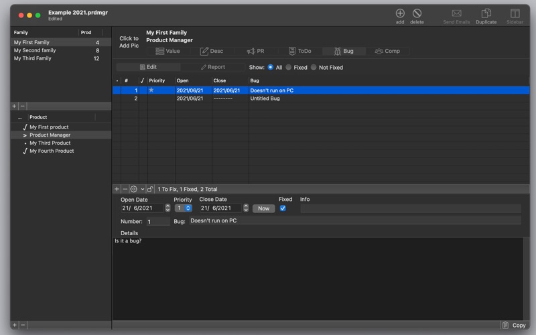Click the Now button
The height and width of the screenshot is (335, 536).
point(263,208)
